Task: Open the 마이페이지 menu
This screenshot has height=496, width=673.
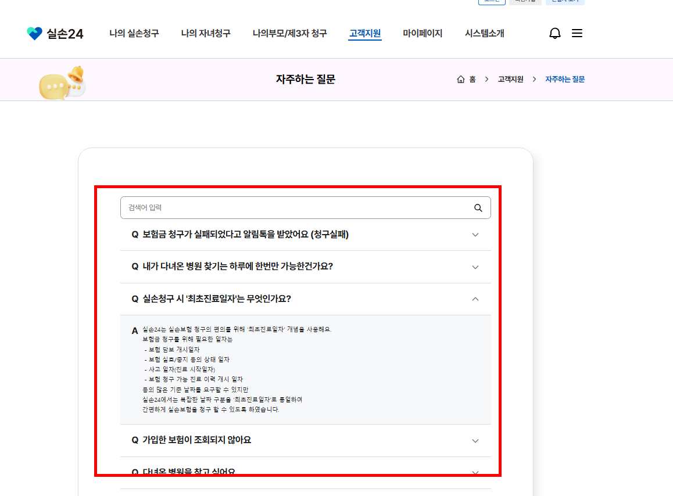Action: click(423, 33)
